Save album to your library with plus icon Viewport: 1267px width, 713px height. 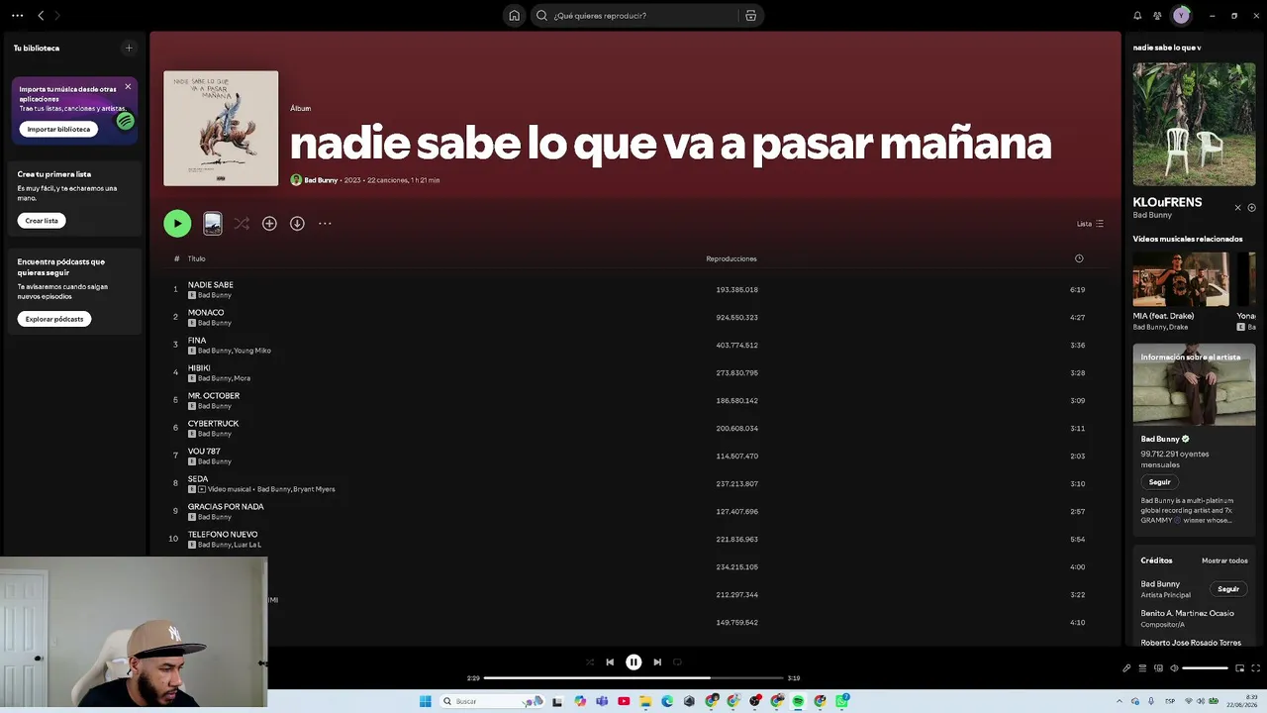(x=269, y=224)
